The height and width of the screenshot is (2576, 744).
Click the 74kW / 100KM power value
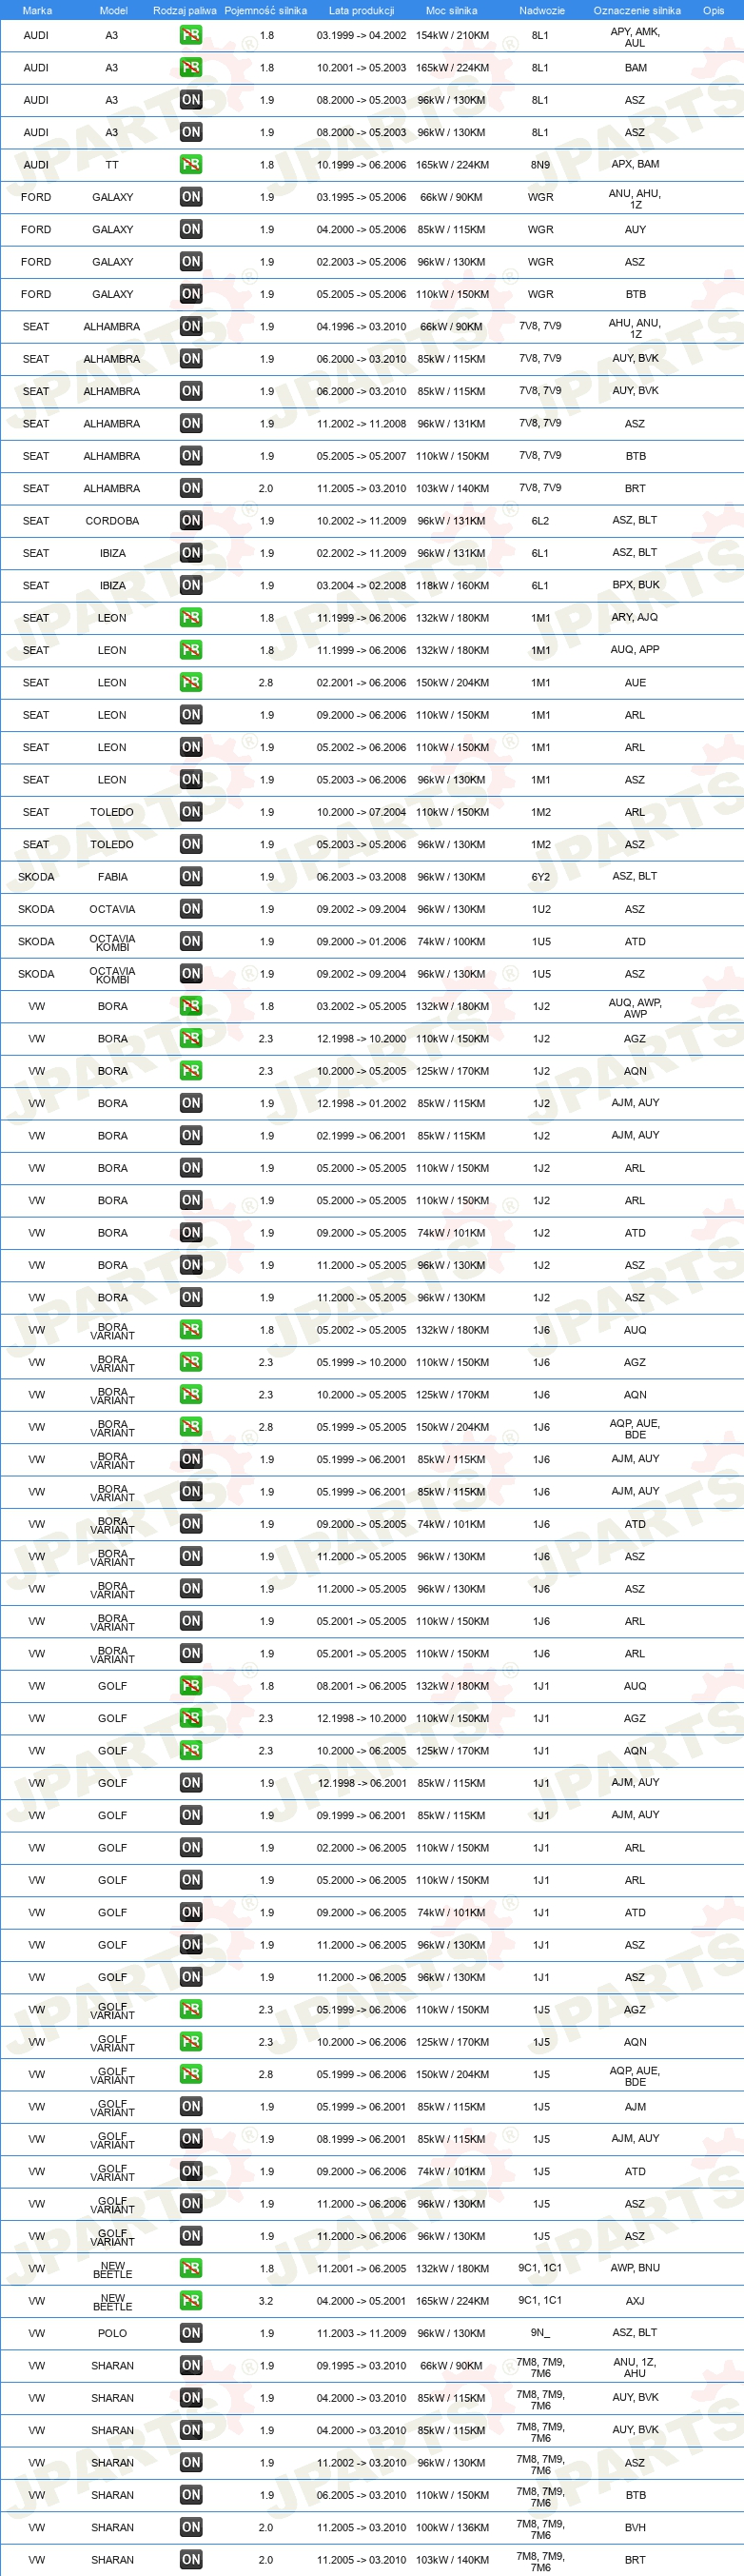(452, 942)
